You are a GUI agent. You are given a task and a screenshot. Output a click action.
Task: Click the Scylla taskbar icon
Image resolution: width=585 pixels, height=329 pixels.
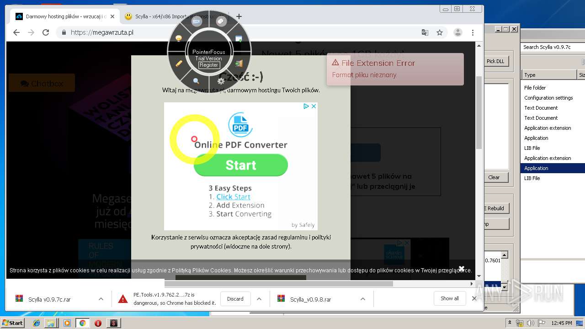(x=113, y=323)
